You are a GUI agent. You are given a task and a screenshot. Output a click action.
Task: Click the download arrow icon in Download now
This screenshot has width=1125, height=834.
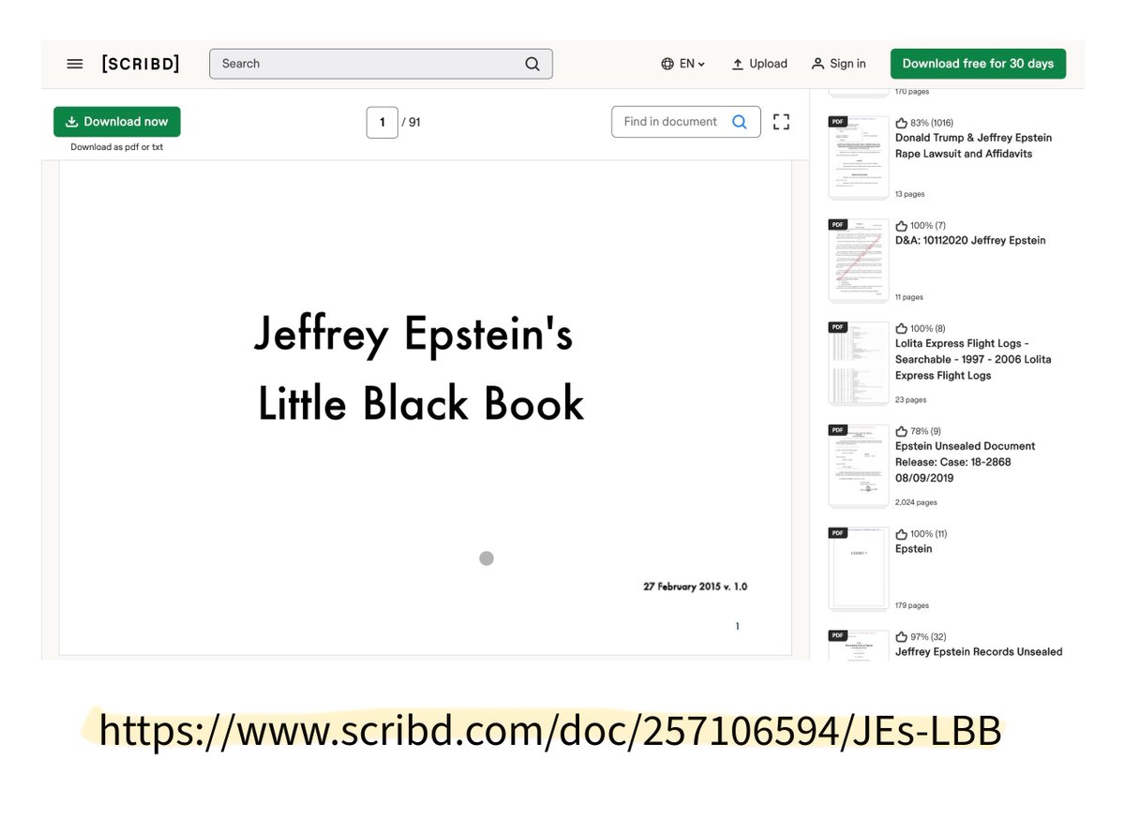click(x=71, y=122)
